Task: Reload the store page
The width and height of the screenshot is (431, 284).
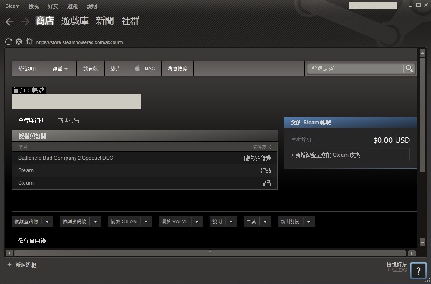Action: point(8,42)
